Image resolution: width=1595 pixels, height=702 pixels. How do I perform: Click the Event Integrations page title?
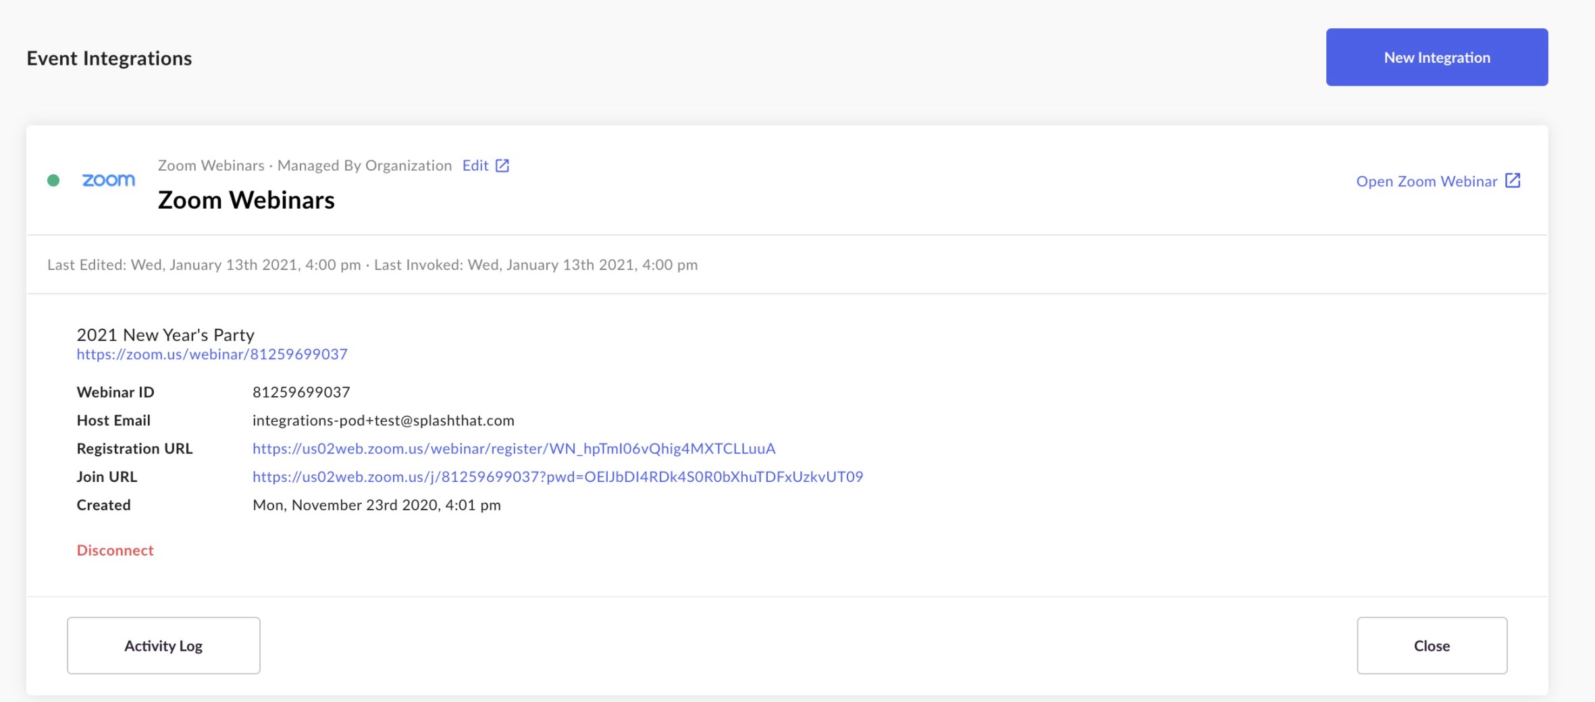[109, 59]
